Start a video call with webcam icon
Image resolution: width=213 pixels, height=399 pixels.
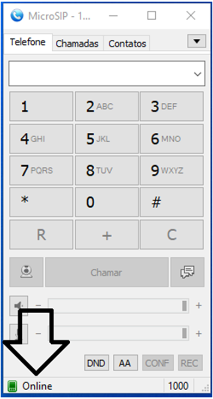[26, 272]
